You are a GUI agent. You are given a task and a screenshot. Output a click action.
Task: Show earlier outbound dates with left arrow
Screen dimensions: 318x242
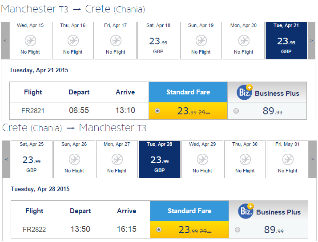(x=5, y=41)
